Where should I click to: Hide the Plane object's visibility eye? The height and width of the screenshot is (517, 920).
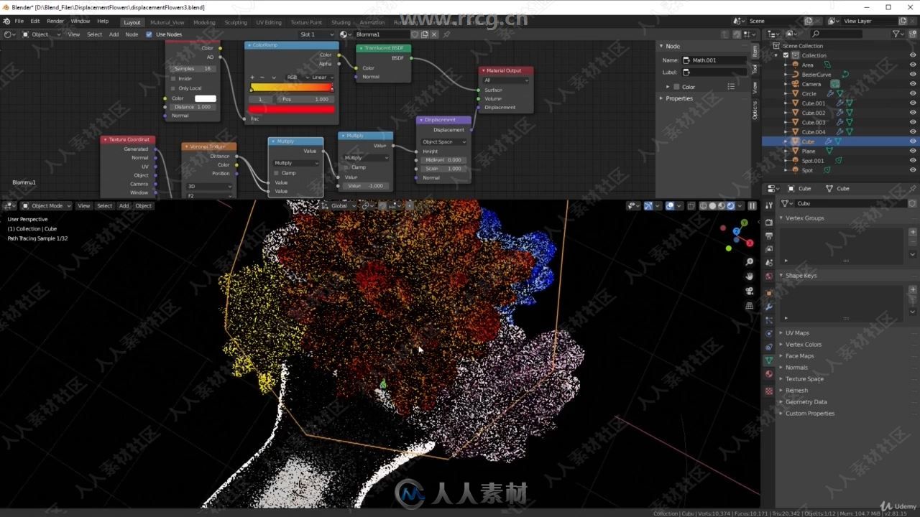(x=913, y=151)
